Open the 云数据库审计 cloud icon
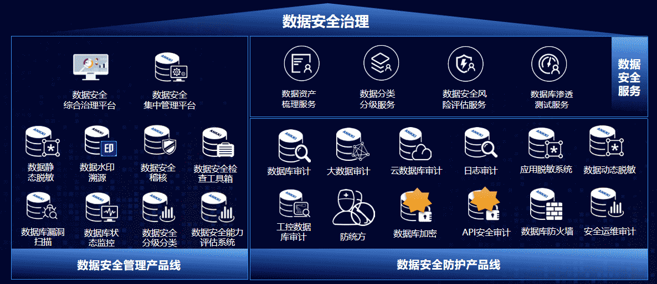657x284 pixels. (415, 145)
